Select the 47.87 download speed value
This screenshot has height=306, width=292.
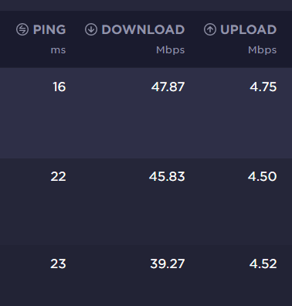coord(168,87)
